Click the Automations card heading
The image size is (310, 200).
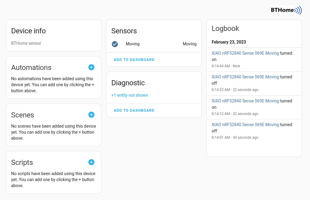(31, 68)
